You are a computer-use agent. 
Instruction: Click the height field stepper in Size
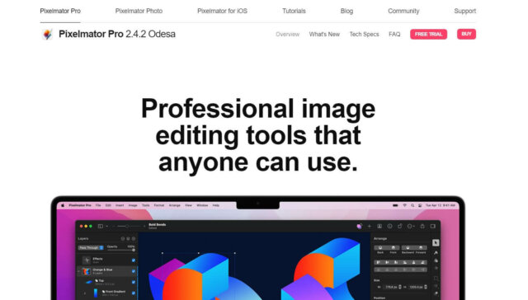[x=426, y=287]
